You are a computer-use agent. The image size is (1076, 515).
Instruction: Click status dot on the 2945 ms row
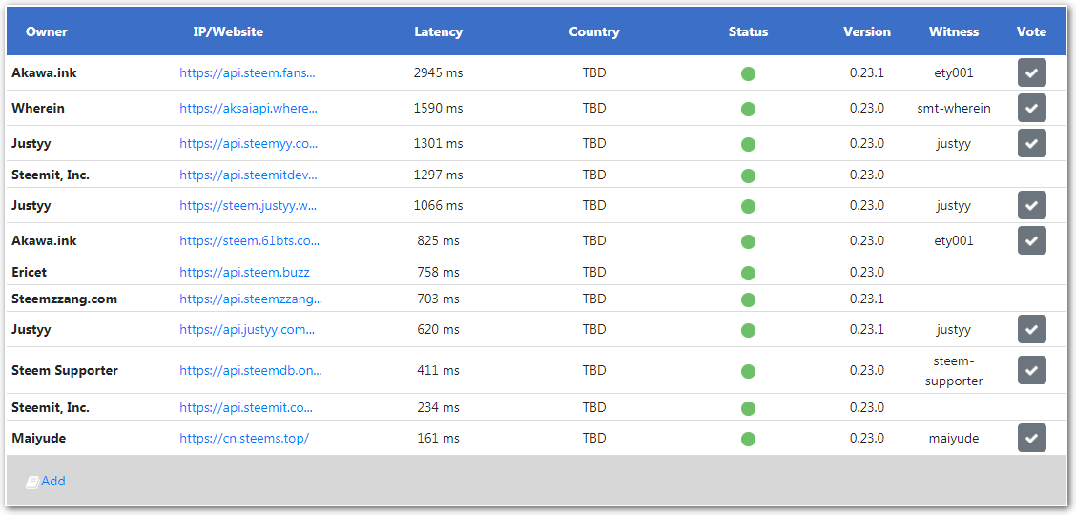coord(748,73)
